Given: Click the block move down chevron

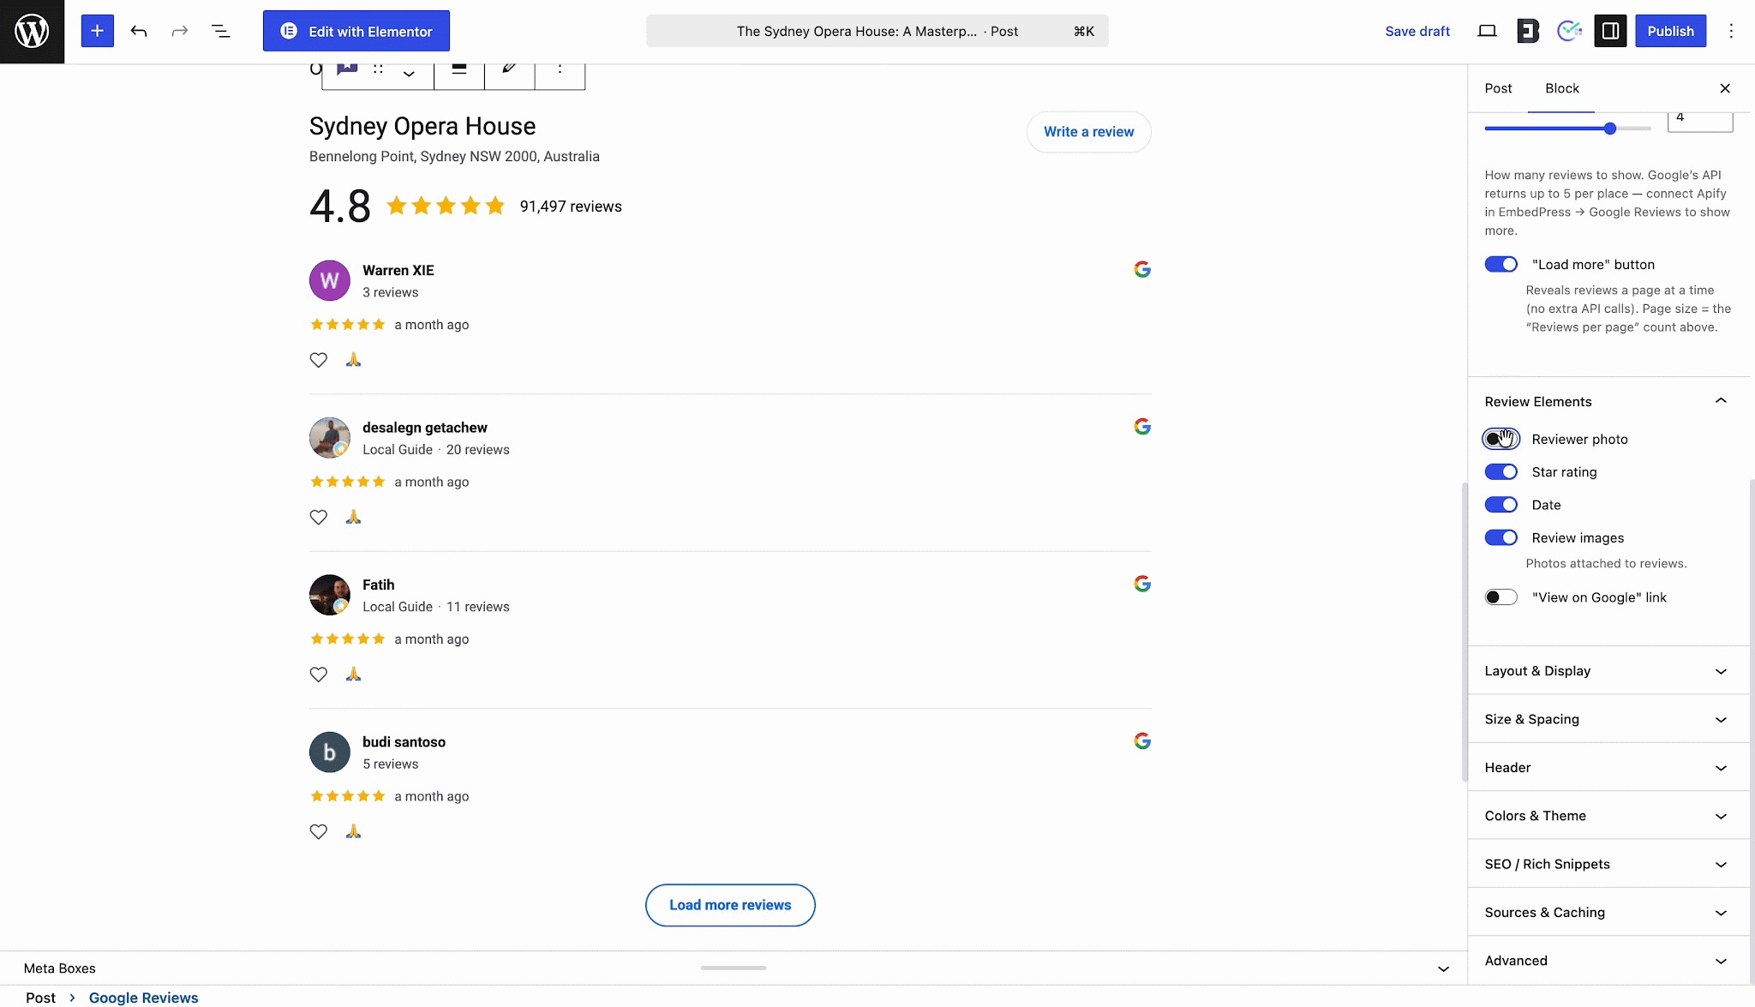Looking at the screenshot, I should click(409, 75).
